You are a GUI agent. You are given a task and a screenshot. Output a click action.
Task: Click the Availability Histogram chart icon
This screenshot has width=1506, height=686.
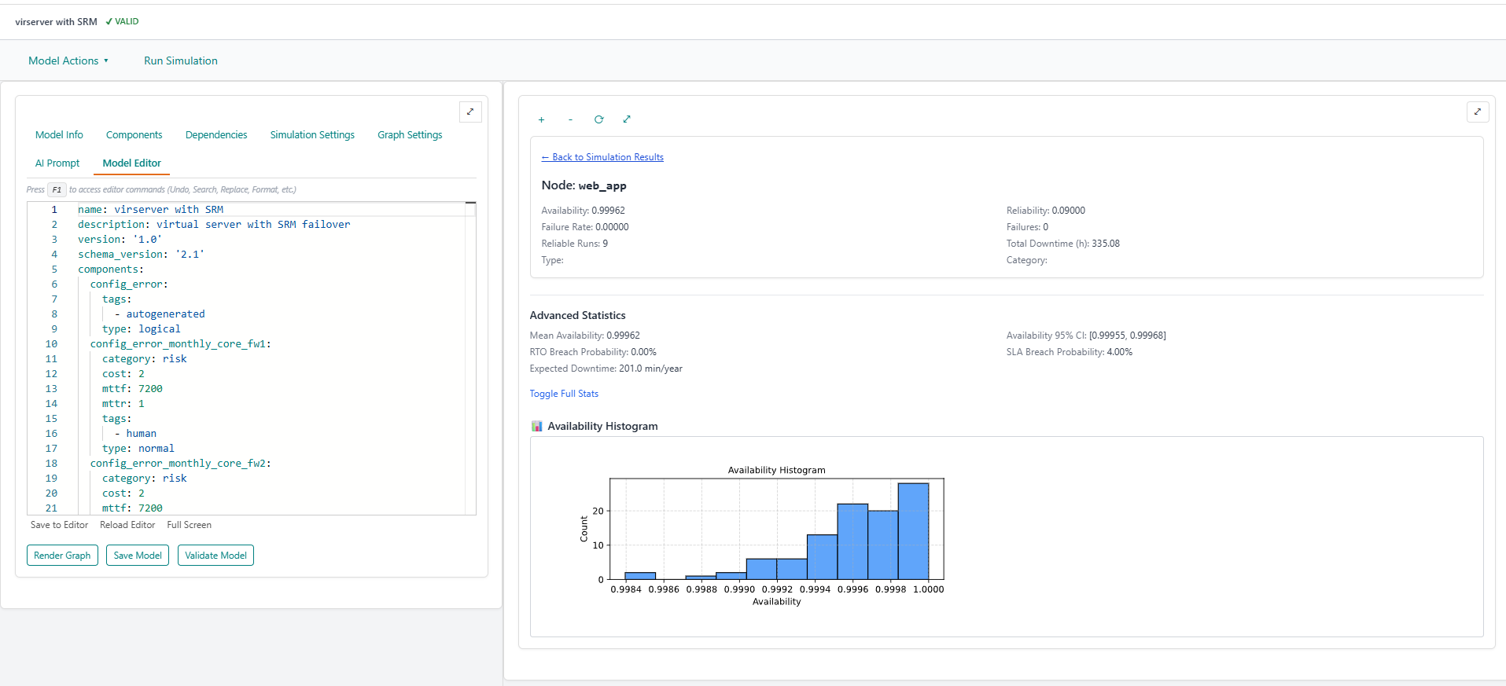click(537, 426)
